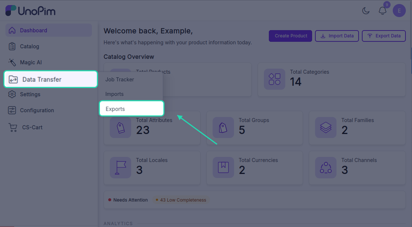The height and width of the screenshot is (227, 412).
Task: Click the Needs Attention indicator
Action: (x=128, y=200)
